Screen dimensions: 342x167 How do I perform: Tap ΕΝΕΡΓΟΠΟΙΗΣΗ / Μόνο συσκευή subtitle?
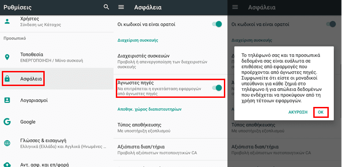pyautogui.click(x=52, y=61)
